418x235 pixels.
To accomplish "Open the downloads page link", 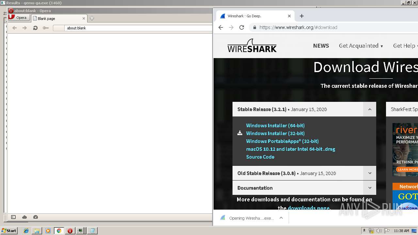I will [x=309, y=208].
